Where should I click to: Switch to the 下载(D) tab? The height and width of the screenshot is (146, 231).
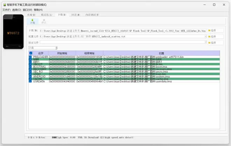coord(62,15)
